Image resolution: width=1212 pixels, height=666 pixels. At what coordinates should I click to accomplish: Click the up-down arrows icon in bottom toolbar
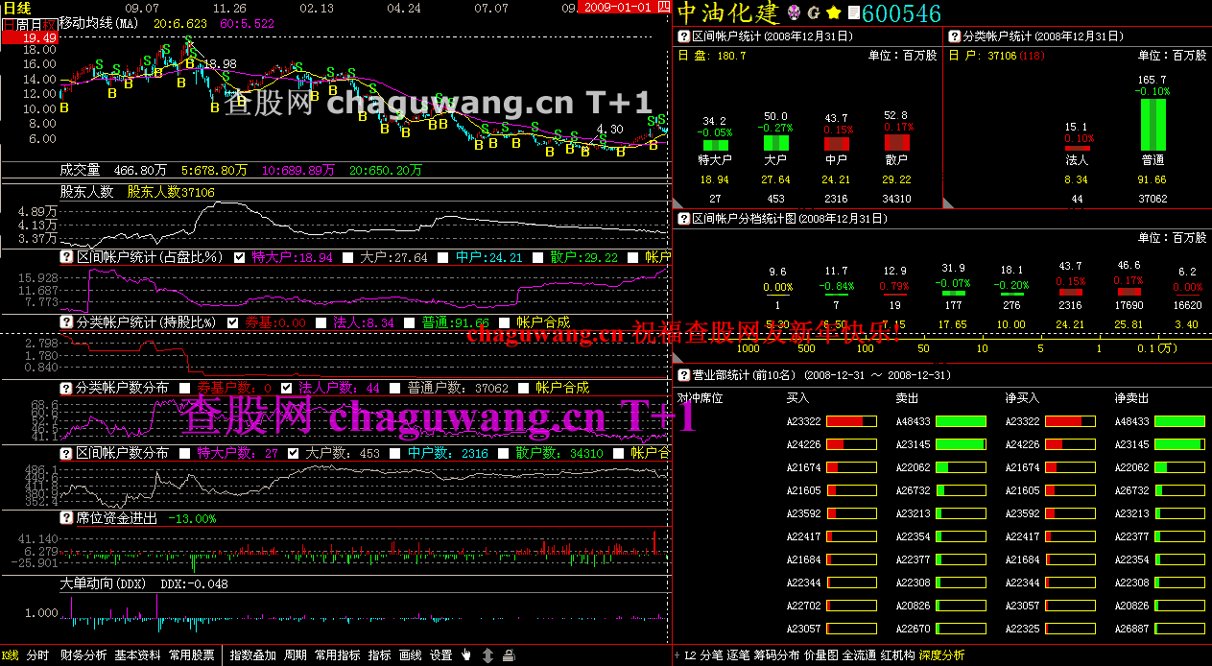[487, 655]
